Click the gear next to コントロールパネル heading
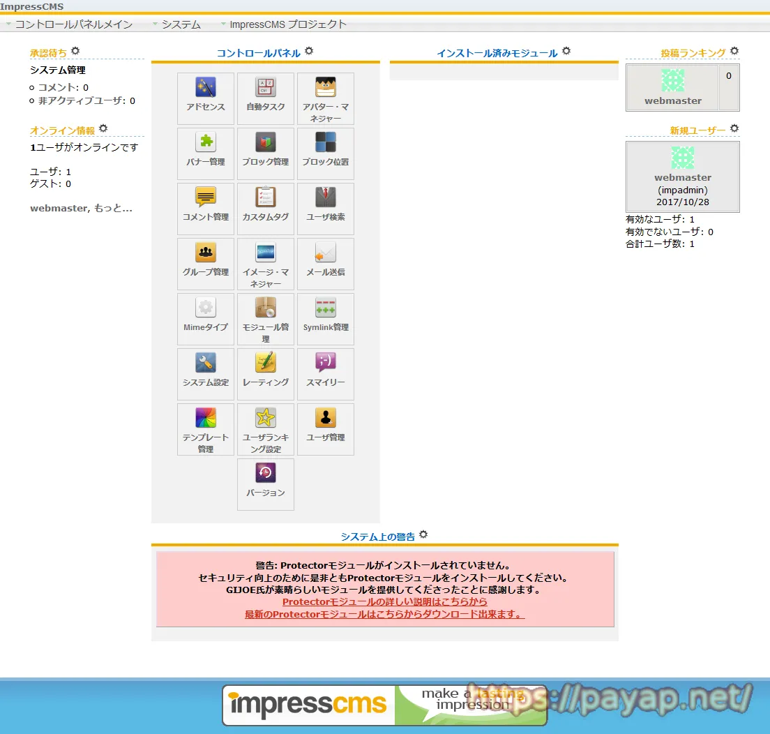This screenshot has width=770, height=734. tap(309, 51)
